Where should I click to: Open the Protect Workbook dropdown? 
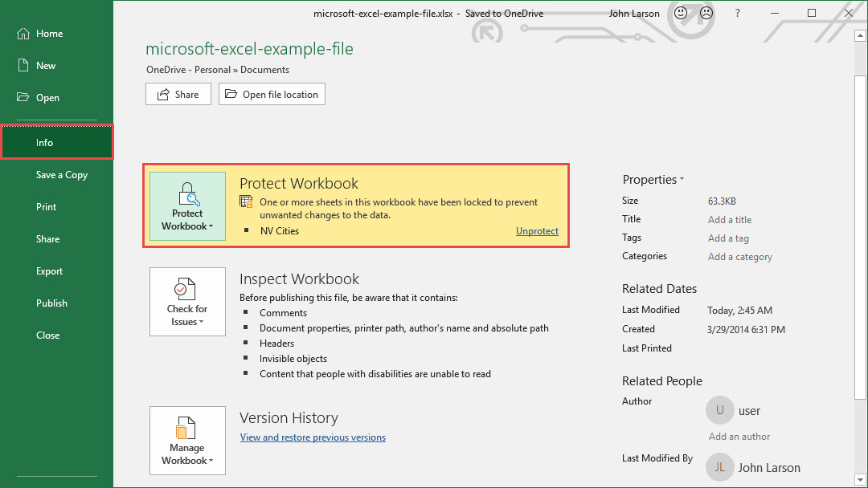187,207
